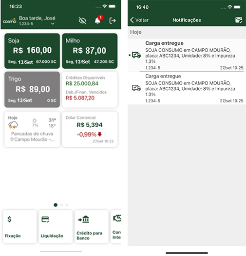The width and height of the screenshot is (246, 256).
Task: Open Liquidação card icon shortcut
Action: coord(56,227)
